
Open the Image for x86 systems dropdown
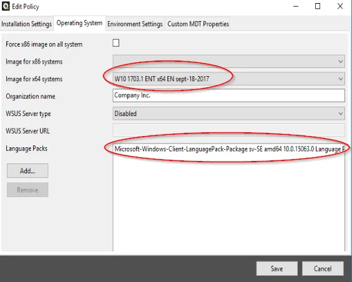click(x=229, y=62)
